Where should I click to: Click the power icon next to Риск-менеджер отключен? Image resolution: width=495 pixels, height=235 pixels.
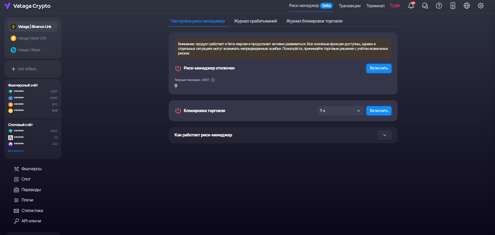(x=178, y=68)
